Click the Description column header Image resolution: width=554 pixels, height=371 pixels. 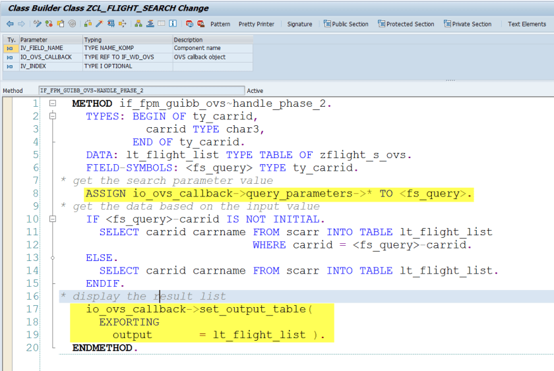coord(212,40)
